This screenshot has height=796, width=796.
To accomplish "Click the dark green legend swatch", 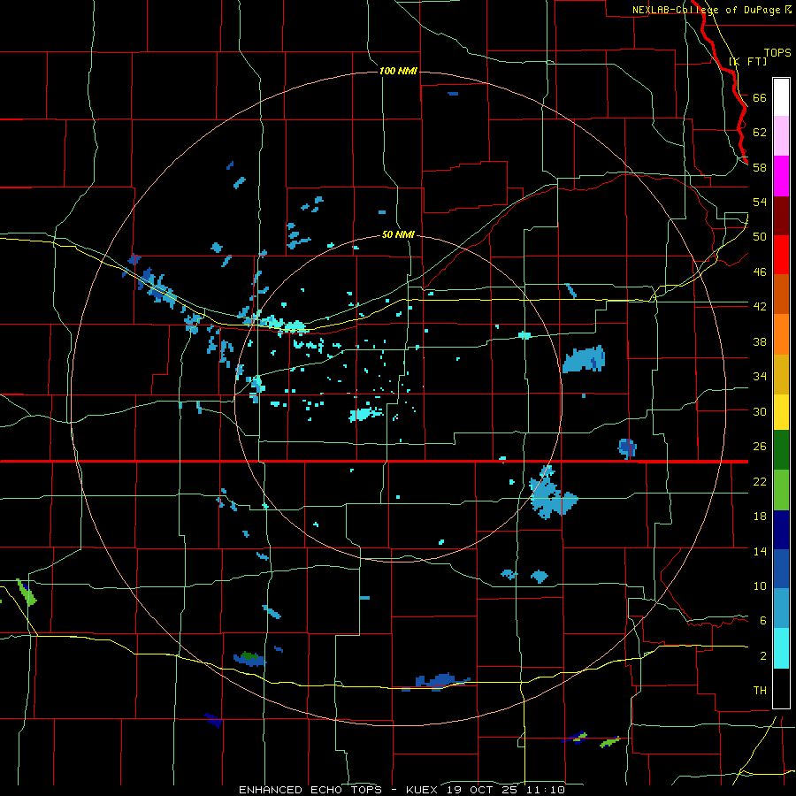I will 781,450.
